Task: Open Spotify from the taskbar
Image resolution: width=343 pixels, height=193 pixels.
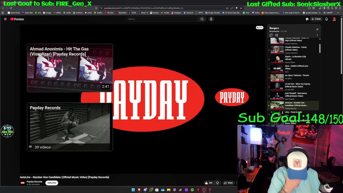Action: click(192, 190)
